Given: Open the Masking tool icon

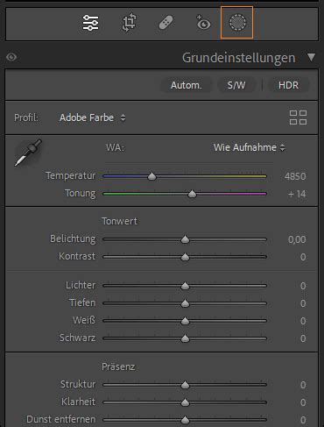Looking at the screenshot, I should point(237,23).
